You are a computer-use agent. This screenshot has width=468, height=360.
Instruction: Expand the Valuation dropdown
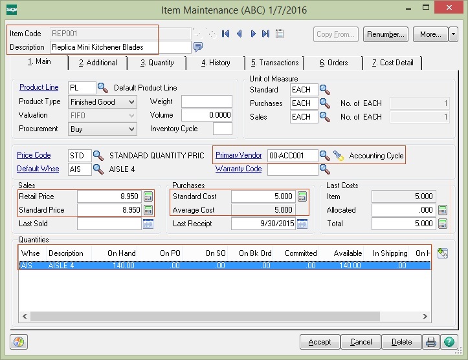click(x=131, y=116)
